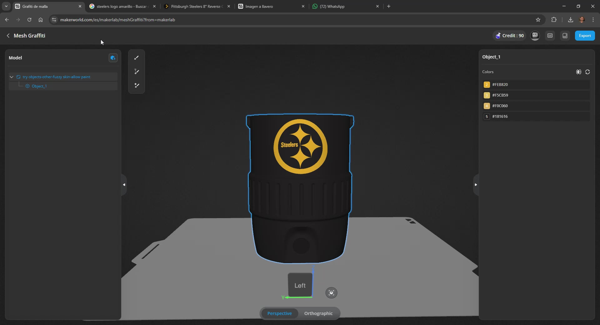The width and height of the screenshot is (600, 325).
Task: Click the merge colors icon in Colors
Action: (x=579, y=72)
